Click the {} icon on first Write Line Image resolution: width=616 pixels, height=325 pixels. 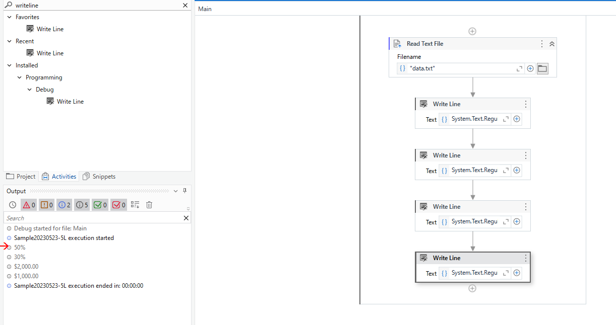click(444, 119)
